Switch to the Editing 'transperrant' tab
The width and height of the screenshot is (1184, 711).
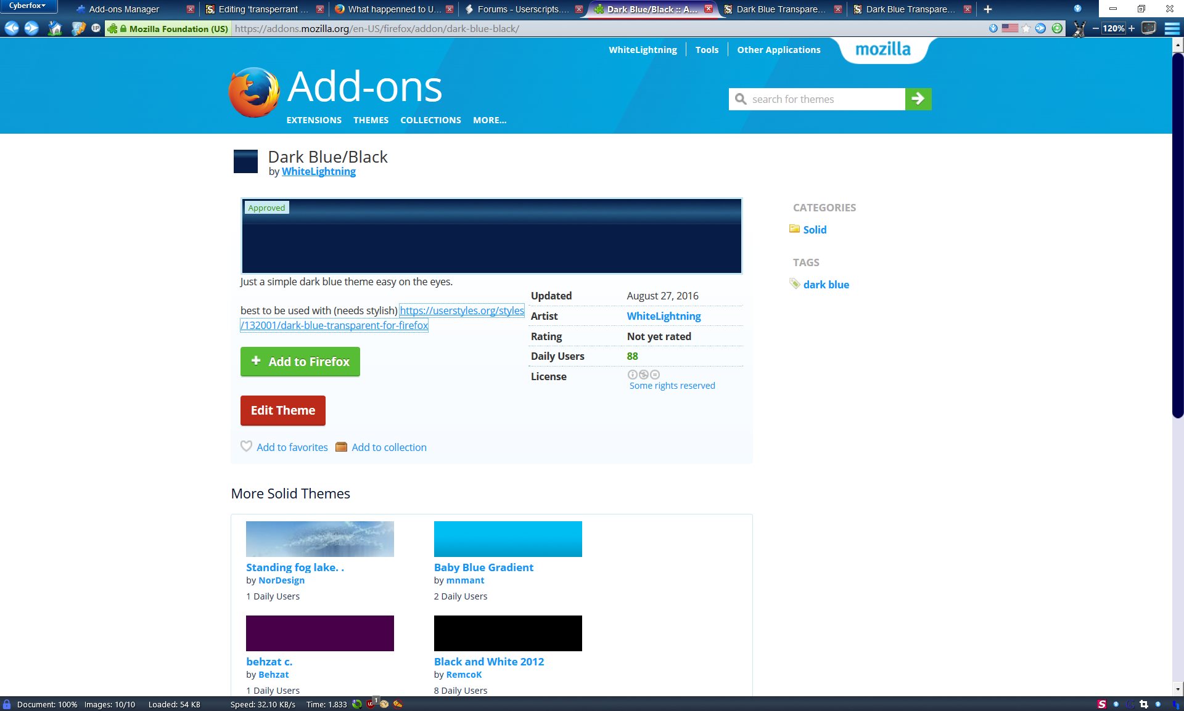pyautogui.click(x=263, y=9)
